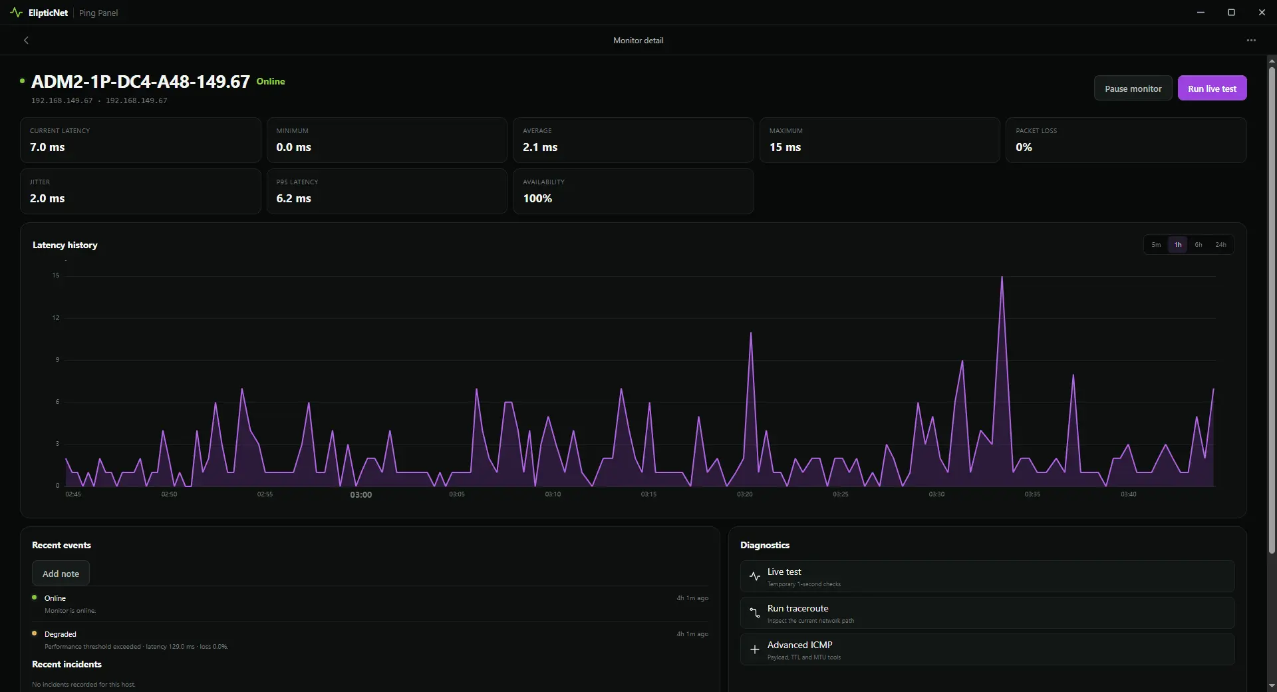Viewport: 1277px width, 692px height.
Task: Click the vertical scrollbar thumb
Action: [x=1272, y=310]
